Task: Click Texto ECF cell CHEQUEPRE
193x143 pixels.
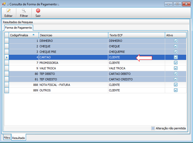Action: [136, 52]
